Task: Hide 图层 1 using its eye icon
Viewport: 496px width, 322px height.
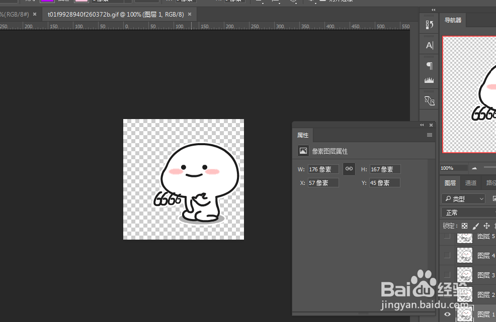Action: pyautogui.click(x=447, y=314)
